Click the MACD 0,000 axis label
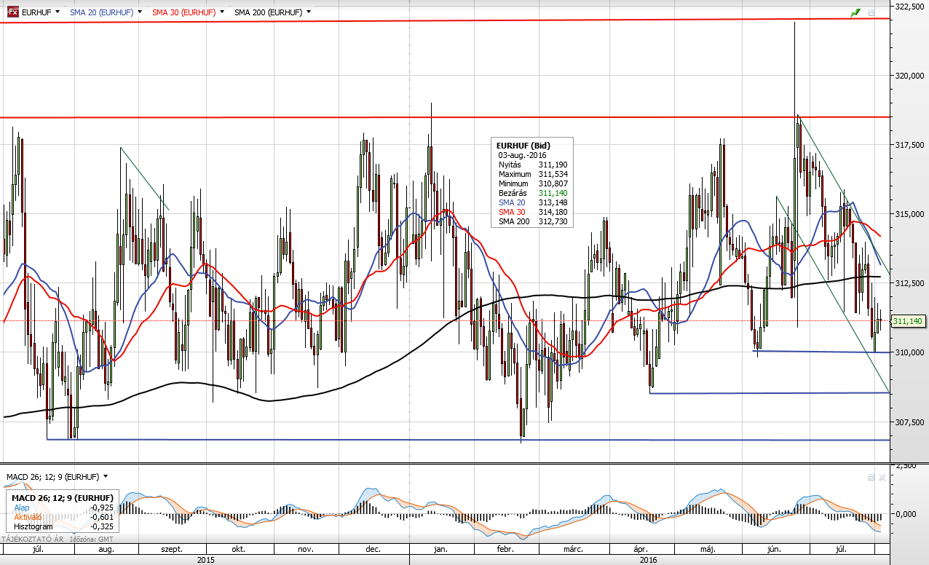Screen dimensions: 929x565 (906, 514)
